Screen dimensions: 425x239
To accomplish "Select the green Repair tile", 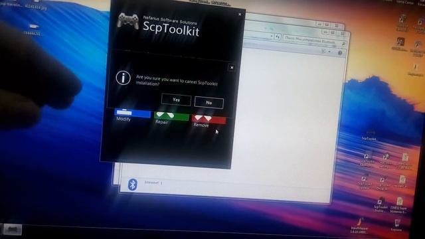I will click(171, 116).
